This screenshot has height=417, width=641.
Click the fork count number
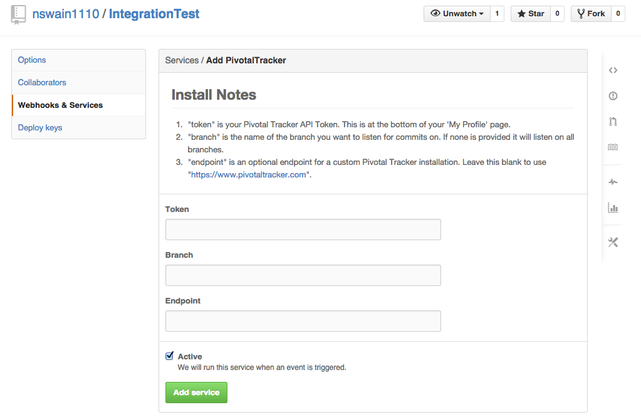coord(618,14)
